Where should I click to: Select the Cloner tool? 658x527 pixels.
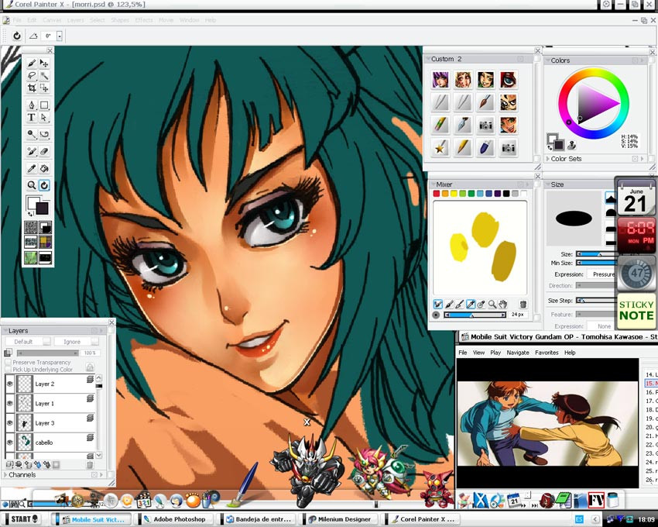click(32, 151)
